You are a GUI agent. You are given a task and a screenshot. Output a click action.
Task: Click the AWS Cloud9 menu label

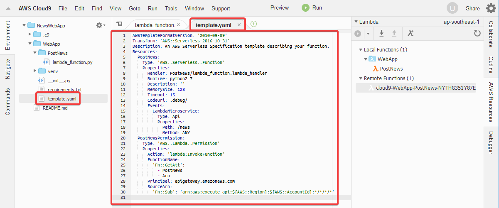click(x=35, y=8)
